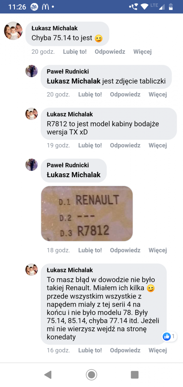Viewport: 183px width, 387px height.
Task: Tap the McDonald's notification icon in the status bar
Action: pos(45,7)
